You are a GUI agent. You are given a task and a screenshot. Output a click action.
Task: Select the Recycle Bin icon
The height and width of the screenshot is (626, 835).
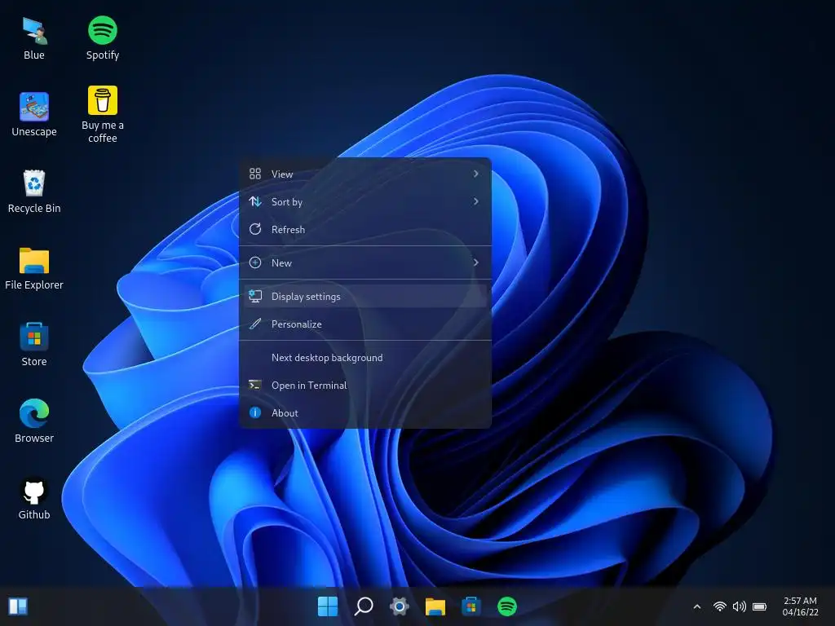(x=34, y=192)
